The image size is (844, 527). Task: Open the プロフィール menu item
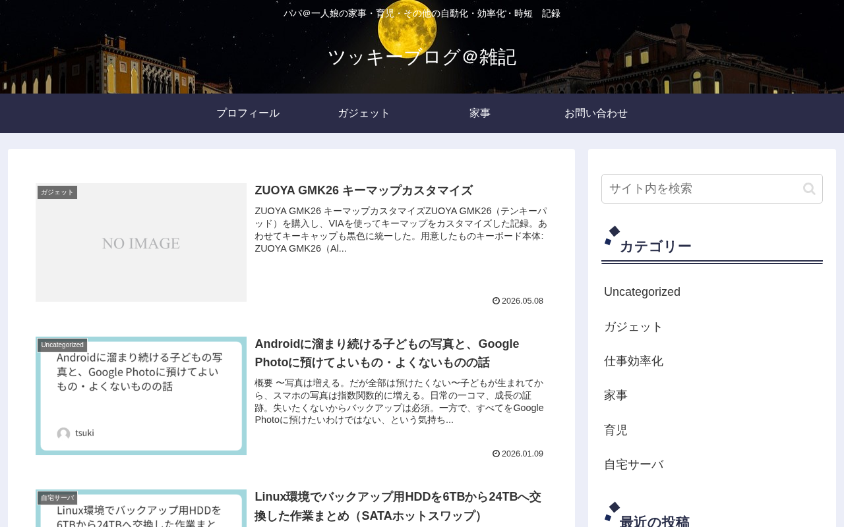point(248,113)
